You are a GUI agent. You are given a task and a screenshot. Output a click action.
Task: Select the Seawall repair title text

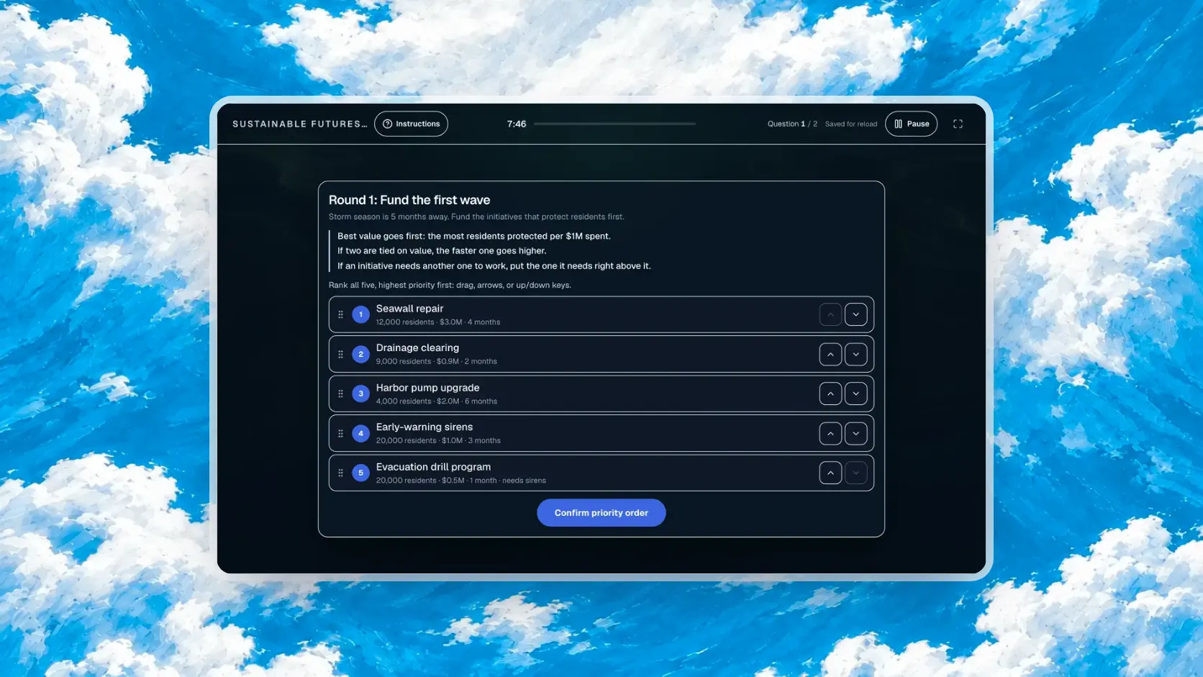tap(409, 309)
